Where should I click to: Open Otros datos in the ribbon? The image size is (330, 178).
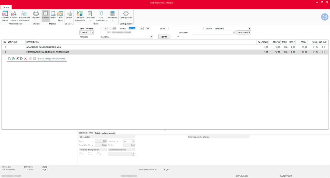pos(60,14)
